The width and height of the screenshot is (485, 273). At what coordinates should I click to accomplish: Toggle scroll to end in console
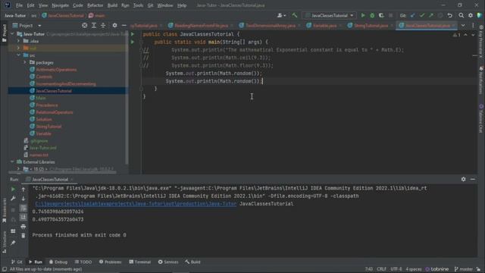(x=23, y=218)
